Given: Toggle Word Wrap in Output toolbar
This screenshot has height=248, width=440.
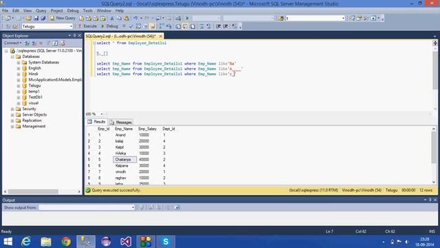Looking at the screenshot, I should pos(177,207).
